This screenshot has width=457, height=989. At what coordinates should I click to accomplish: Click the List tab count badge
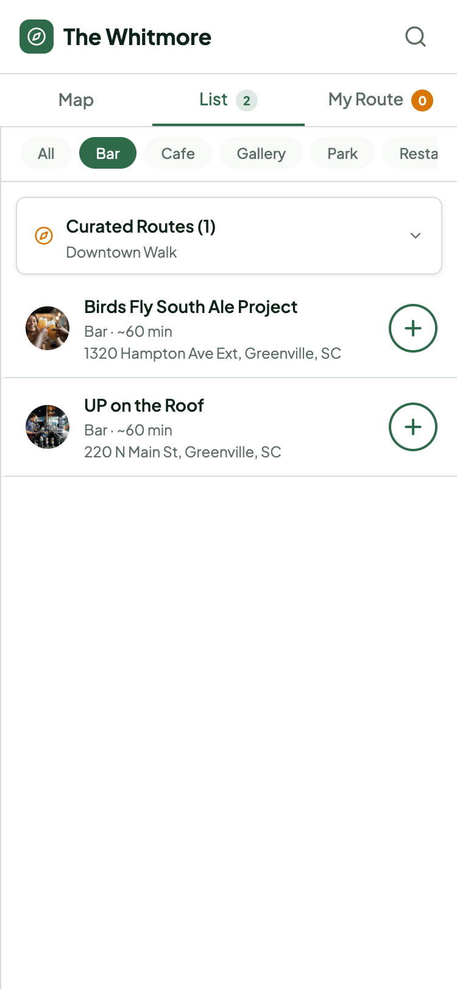[x=246, y=100]
